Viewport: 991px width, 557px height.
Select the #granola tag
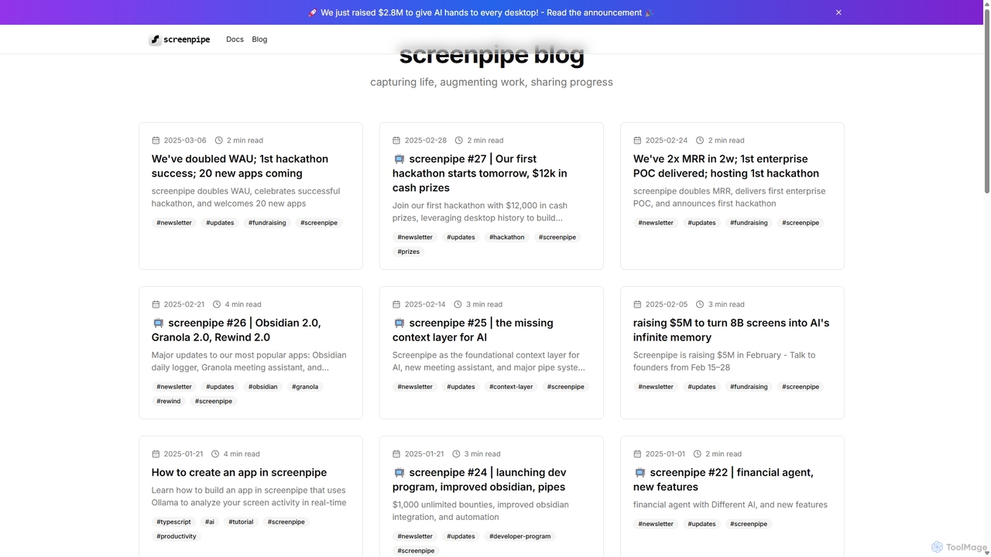(x=305, y=387)
